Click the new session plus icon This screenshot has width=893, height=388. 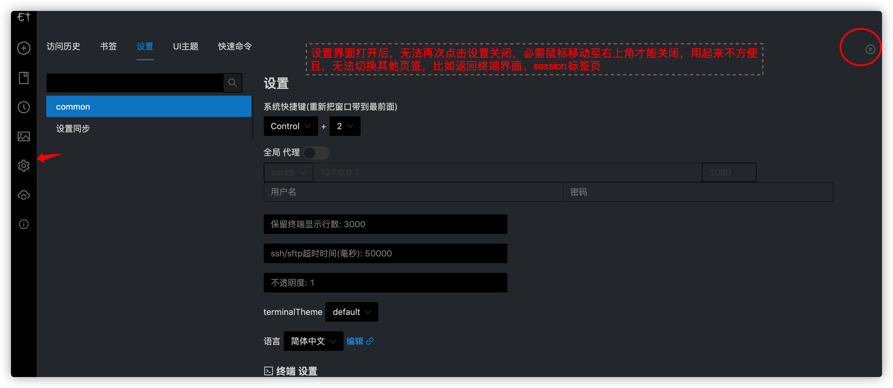click(x=23, y=48)
